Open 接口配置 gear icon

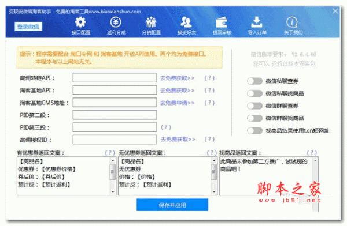tap(80, 22)
